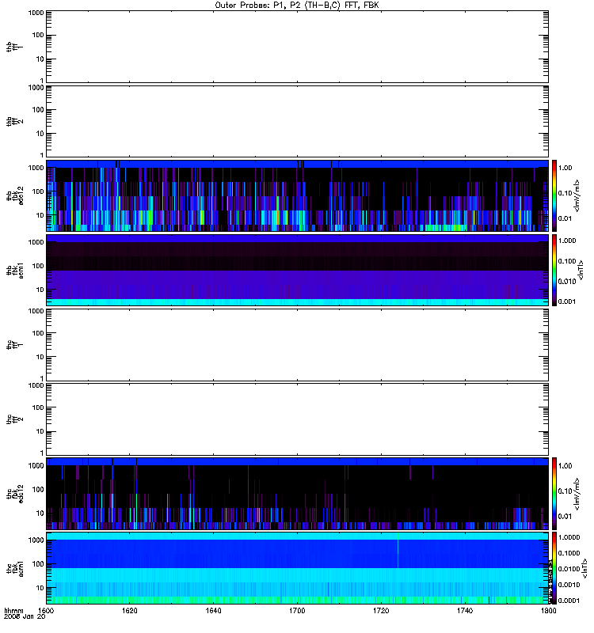Click the "thb fbk scm1" y-axis title
594x633 pixels.
coord(14,271)
